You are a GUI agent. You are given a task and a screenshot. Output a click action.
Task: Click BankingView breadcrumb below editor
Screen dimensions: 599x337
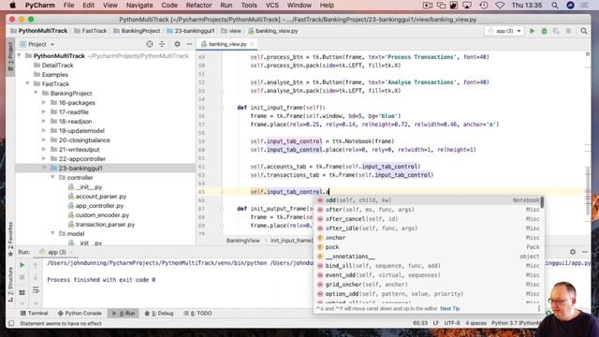point(243,241)
